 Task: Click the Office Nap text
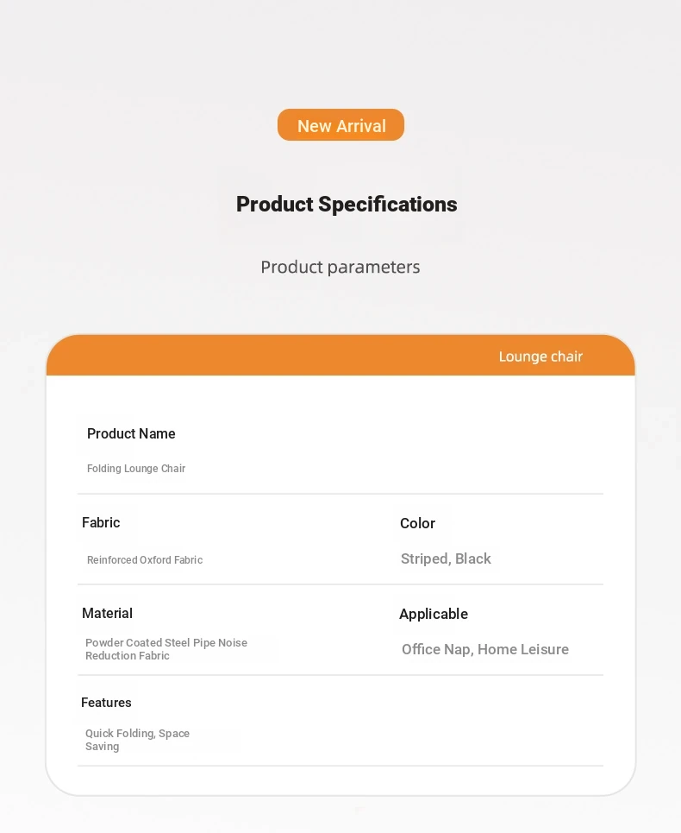[436, 649]
